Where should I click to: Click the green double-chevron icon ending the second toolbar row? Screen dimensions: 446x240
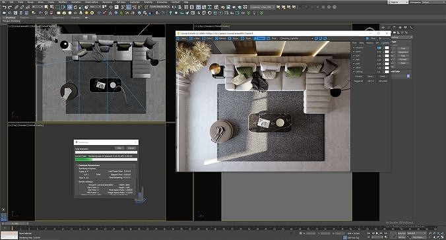click(x=261, y=13)
